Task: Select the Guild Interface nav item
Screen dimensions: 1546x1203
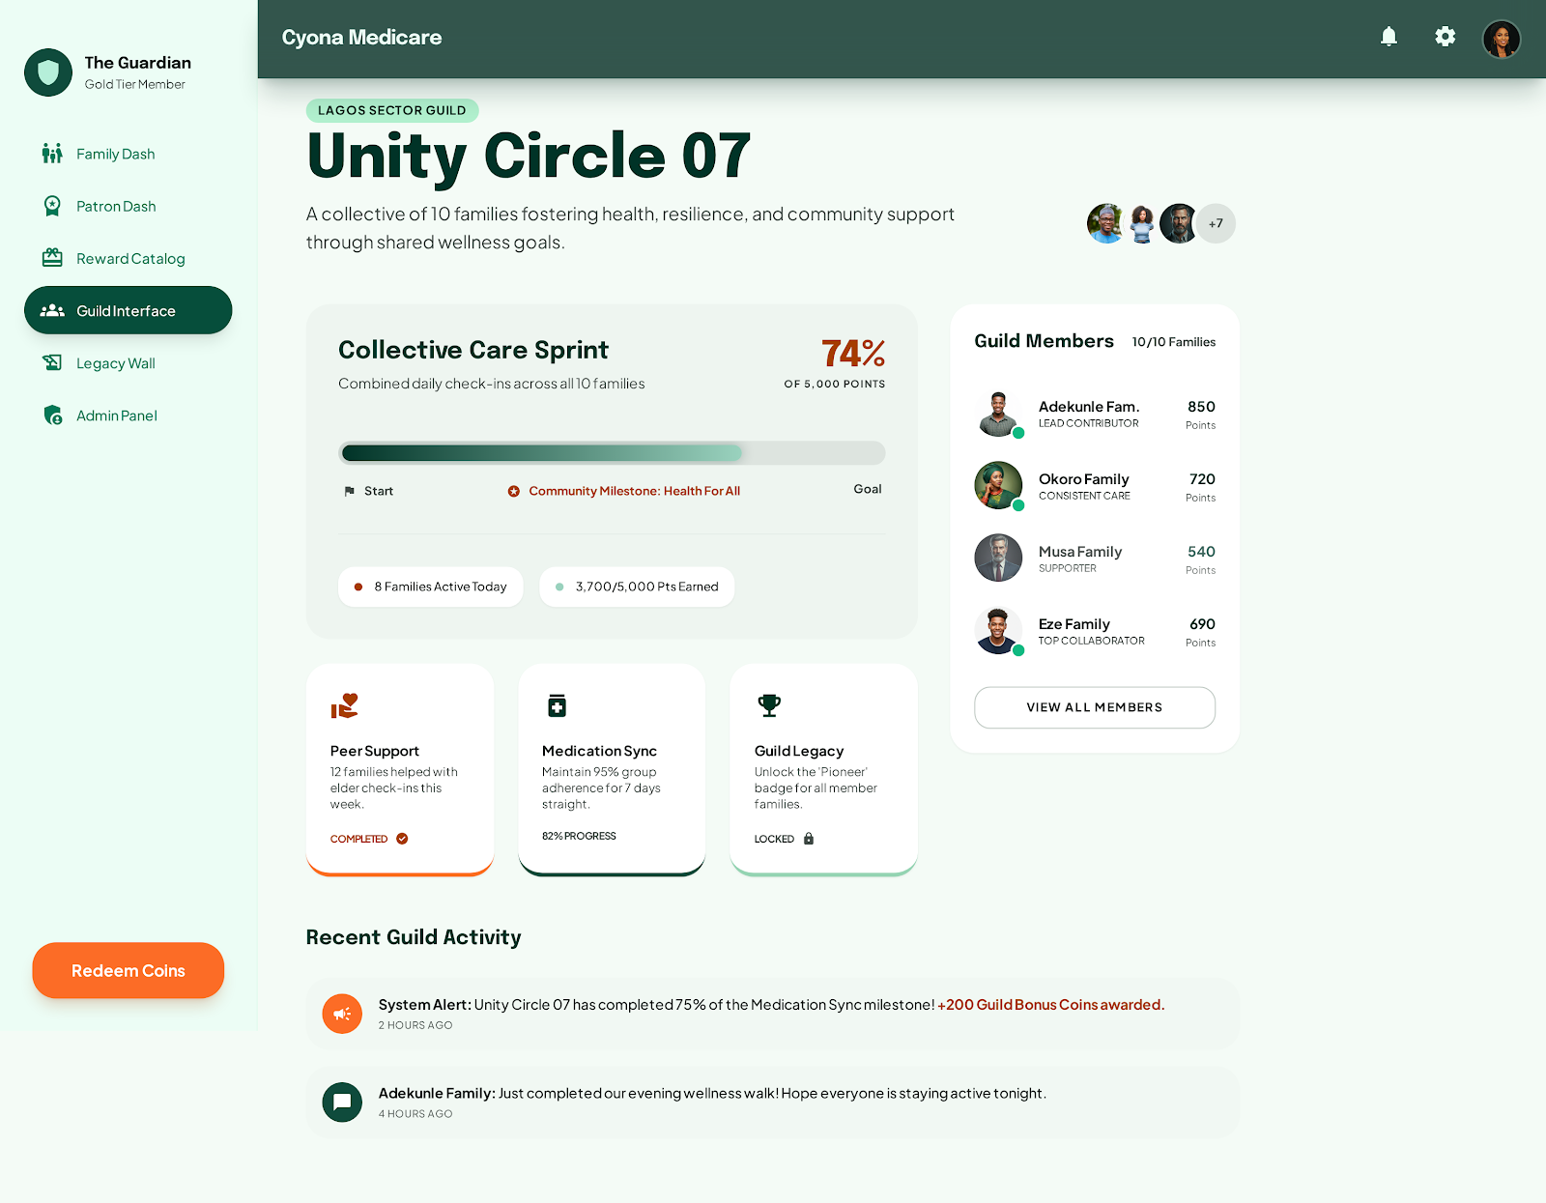Action: coord(128,310)
